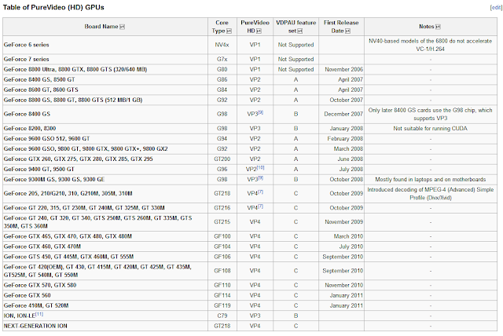
Task: Click GeForce 410M, GT 520M board name
Action: (x=36, y=306)
